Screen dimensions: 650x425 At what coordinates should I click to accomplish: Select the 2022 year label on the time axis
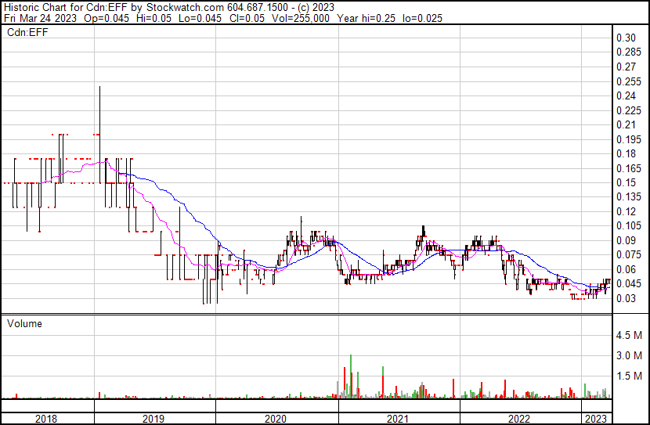pos(520,419)
